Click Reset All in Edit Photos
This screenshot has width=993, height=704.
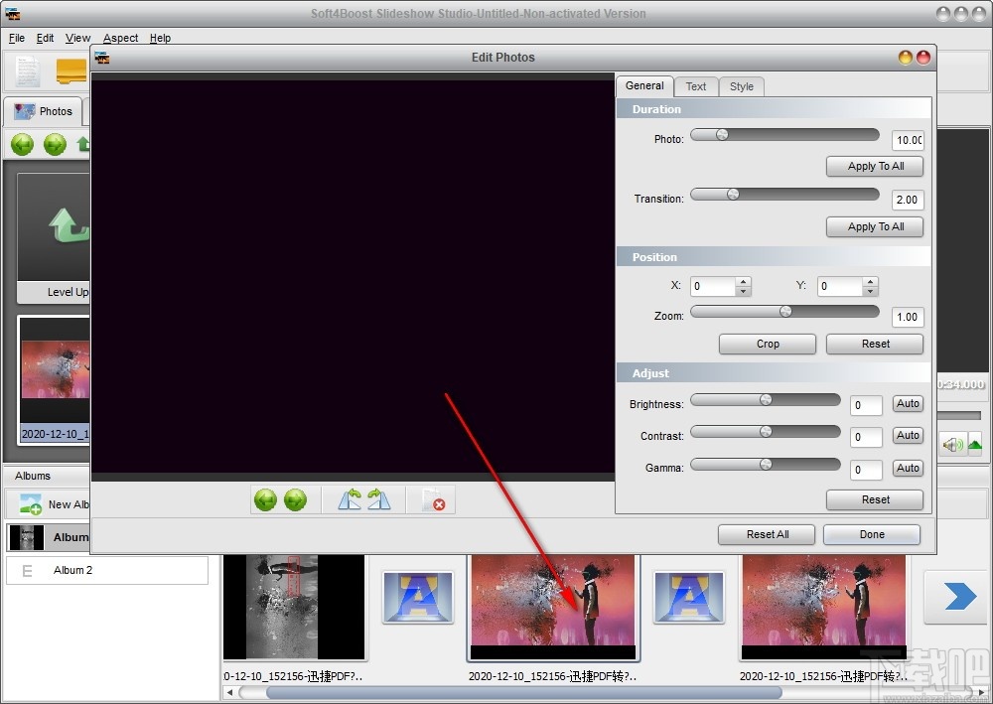[766, 534]
